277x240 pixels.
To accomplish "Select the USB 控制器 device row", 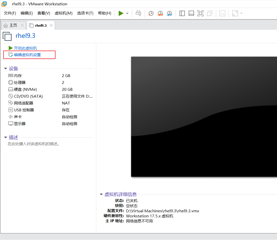I will coord(50,110).
